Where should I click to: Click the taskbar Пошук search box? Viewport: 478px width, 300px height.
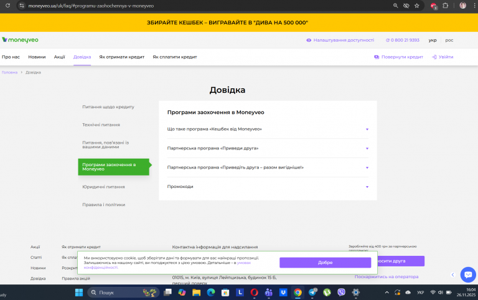[x=123, y=293]
